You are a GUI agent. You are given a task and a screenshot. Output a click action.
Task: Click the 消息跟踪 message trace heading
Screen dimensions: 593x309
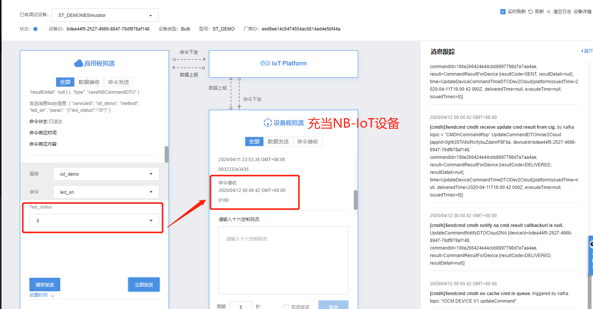click(443, 52)
